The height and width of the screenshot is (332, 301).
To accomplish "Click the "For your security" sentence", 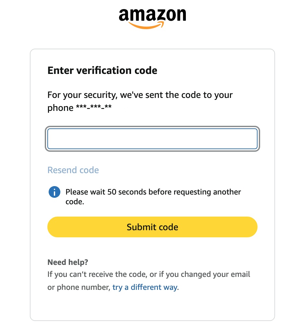I will click(140, 95).
